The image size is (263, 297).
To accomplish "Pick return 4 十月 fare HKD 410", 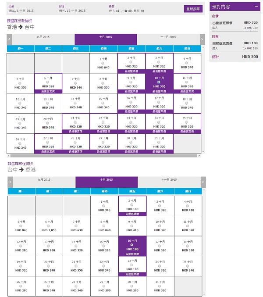I will pos(188,205).
